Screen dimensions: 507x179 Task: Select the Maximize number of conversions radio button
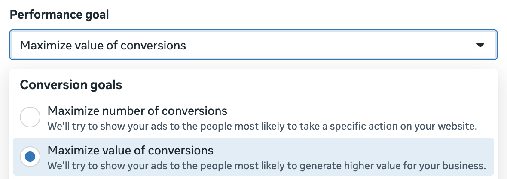tap(30, 117)
